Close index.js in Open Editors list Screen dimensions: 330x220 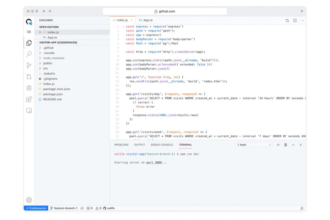[x=40, y=32]
